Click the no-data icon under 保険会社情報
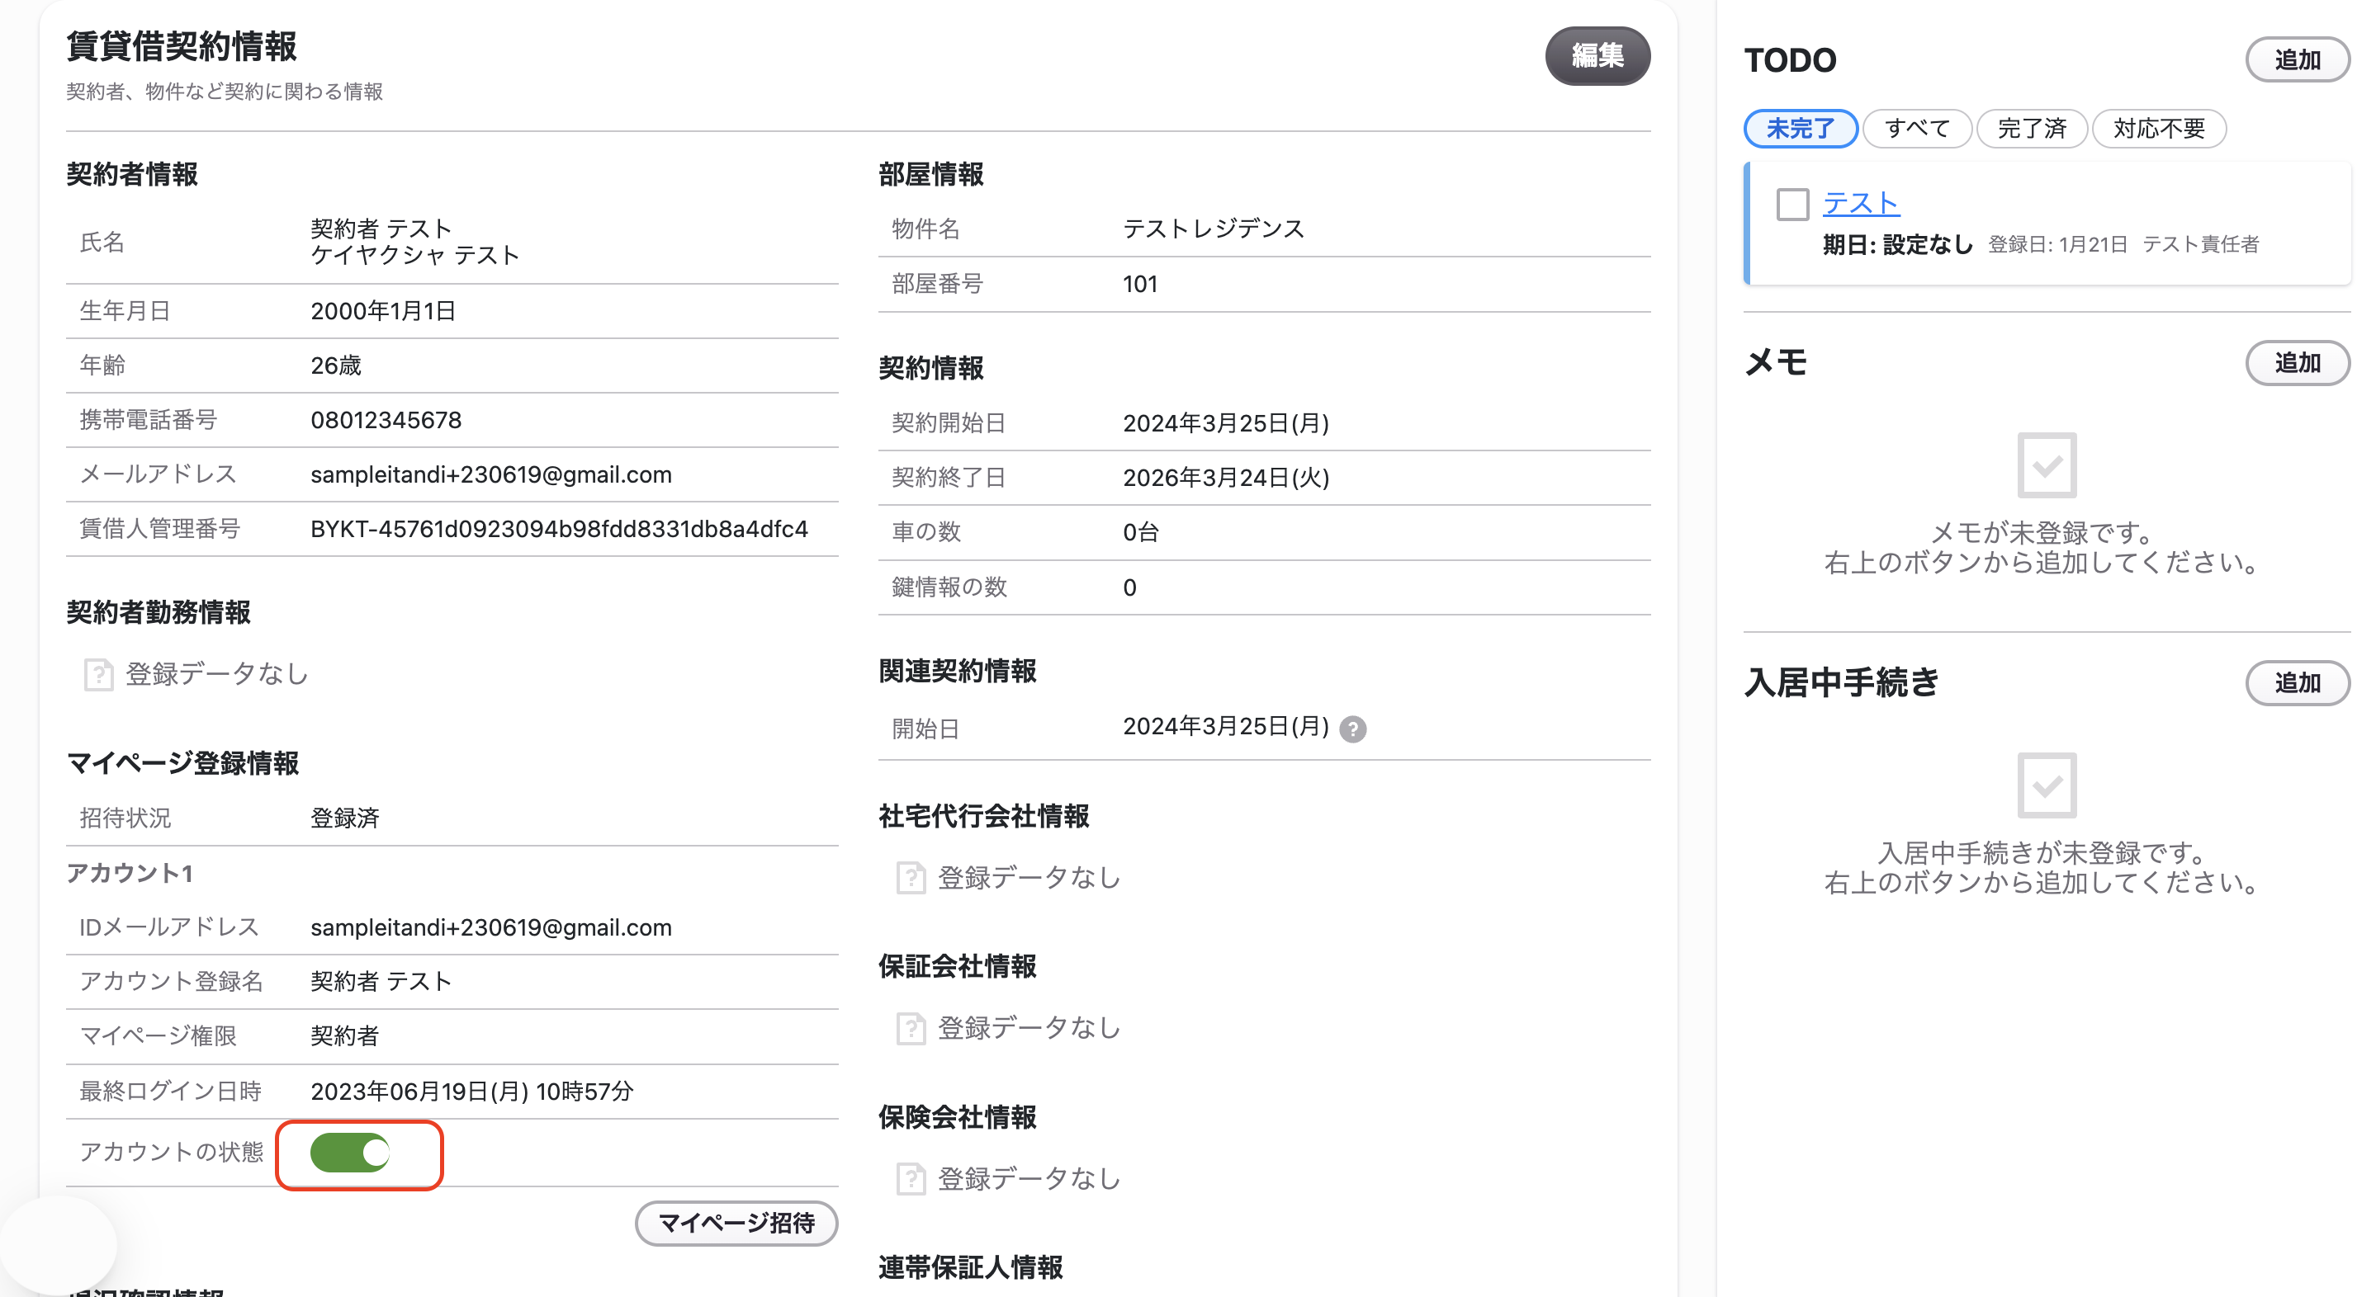This screenshot has width=2376, height=1297. 911,1179
